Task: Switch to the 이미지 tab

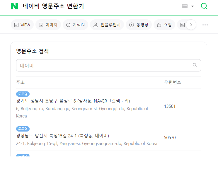Action: coord(48,25)
